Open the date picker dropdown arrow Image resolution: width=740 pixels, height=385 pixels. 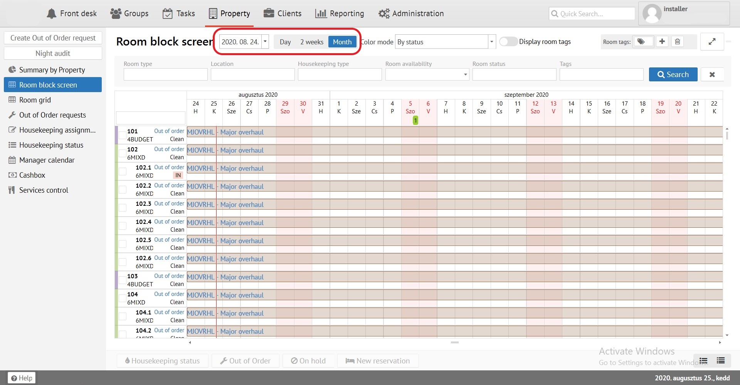click(x=265, y=42)
